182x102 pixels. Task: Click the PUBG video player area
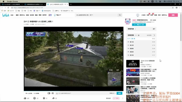(x=74, y=59)
